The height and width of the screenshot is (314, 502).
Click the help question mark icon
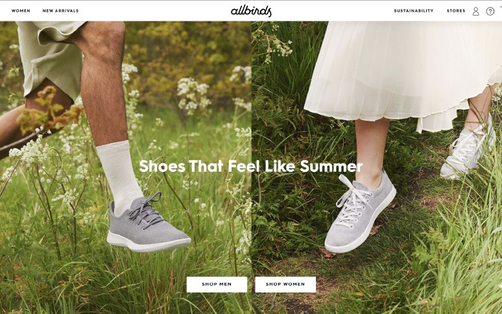490,11
